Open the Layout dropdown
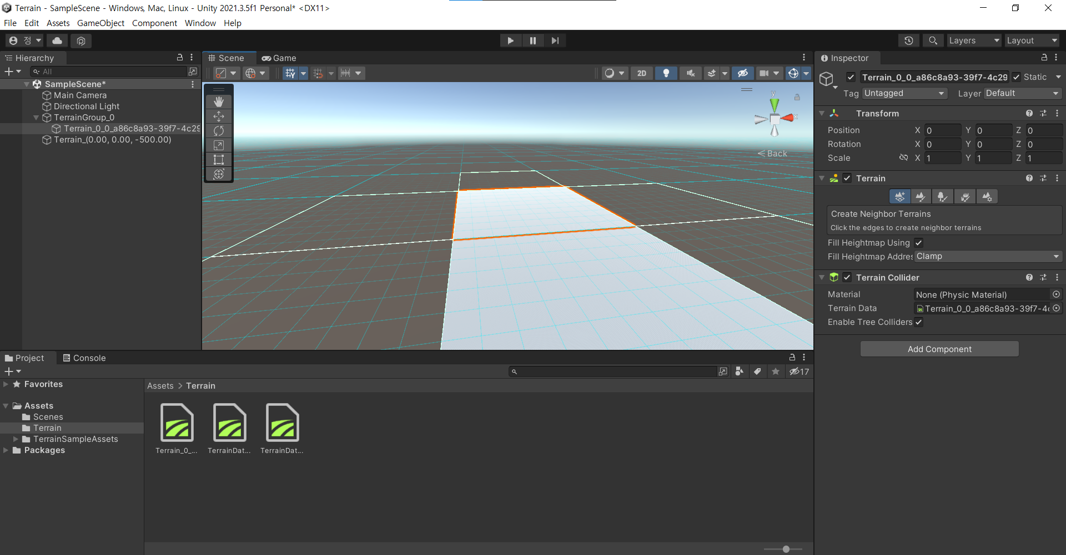The image size is (1066, 555). (1032, 40)
